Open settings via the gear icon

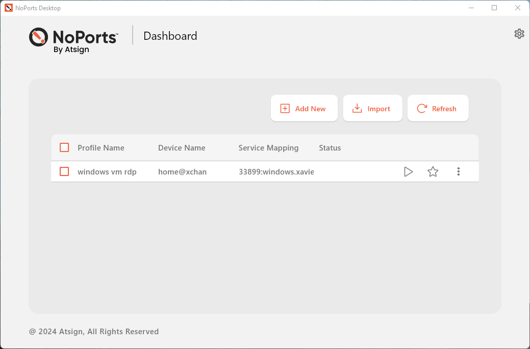coord(519,34)
